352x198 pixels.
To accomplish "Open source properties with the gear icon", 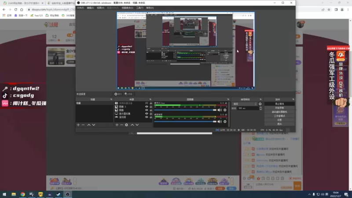I will click(127, 125).
